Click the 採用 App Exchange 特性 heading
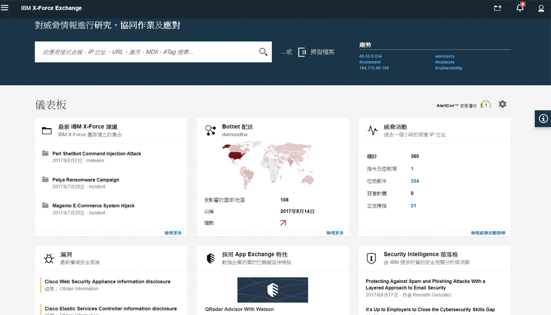Image resolution: width=551 pixels, height=315 pixels. 255,254
